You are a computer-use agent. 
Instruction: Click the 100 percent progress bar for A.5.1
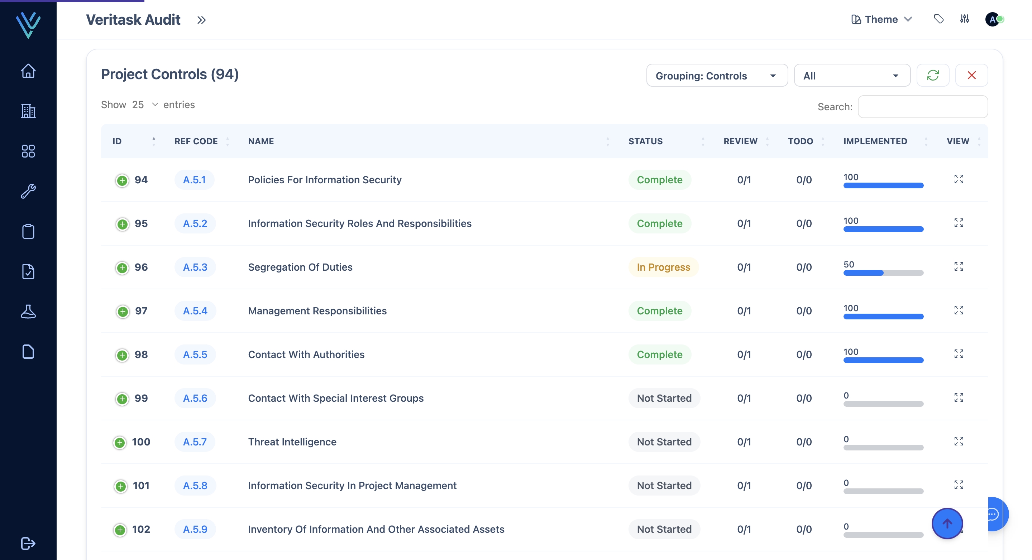(883, 186)
